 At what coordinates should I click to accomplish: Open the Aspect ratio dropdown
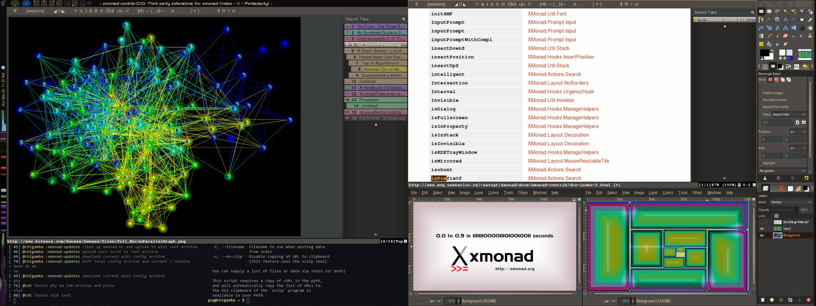[789, 114]
